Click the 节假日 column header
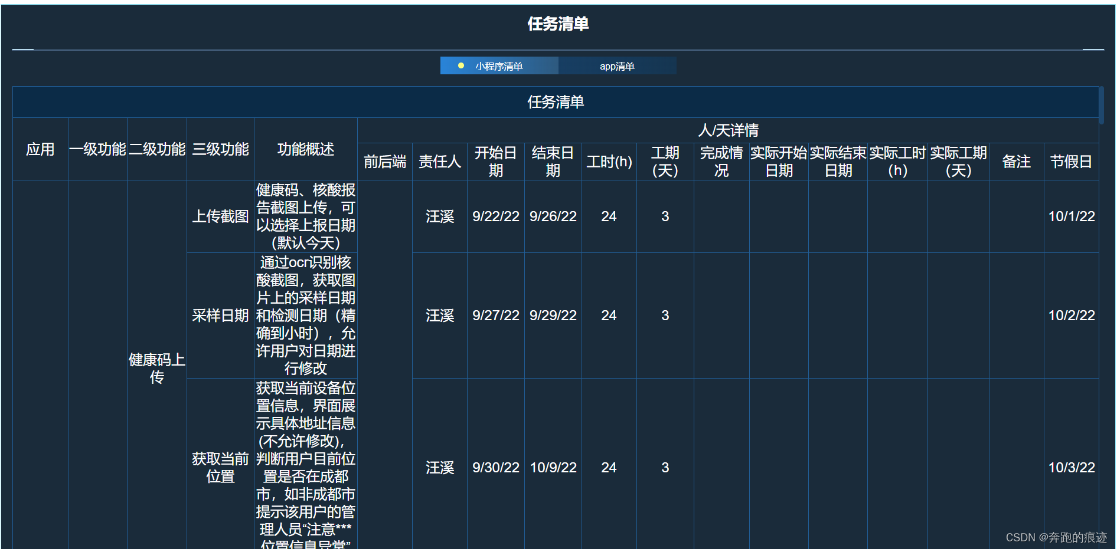The height and width of the screenshot is (549, 1117). [x=1072, y=162]
